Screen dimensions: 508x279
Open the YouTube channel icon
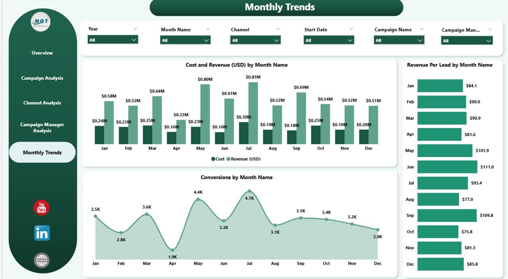[x=42, y=207]
